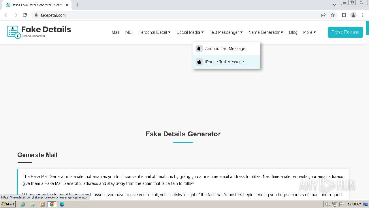This screenshot has height=208, width=369.
Task: Open the iPhone Text Message menu entry
Action: 226,62
